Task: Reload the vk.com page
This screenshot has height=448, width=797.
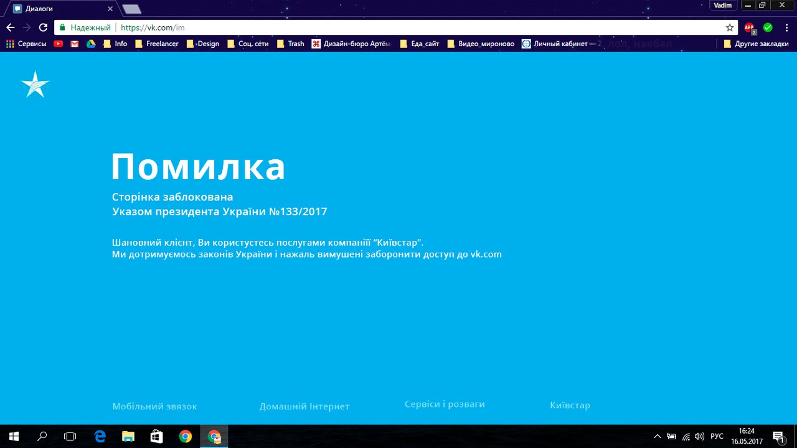Action: pyautogui.click(x=43, y=27)
